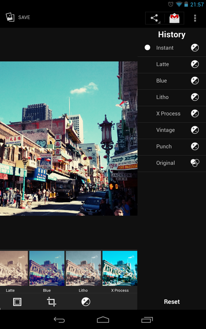Tap the Share icon in top bar
Screen dimensions: 206x329
[x=155, y=18]
